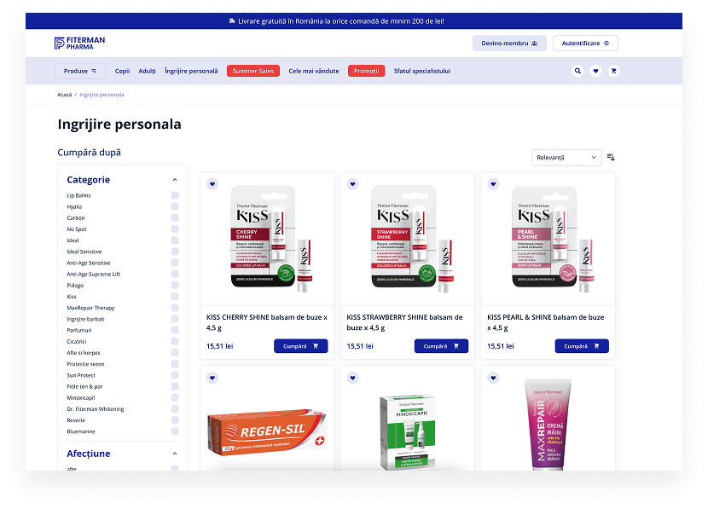The image size is (708, 509).
Task: Select the Summer Sales menu item
Action: pos(253,71)
